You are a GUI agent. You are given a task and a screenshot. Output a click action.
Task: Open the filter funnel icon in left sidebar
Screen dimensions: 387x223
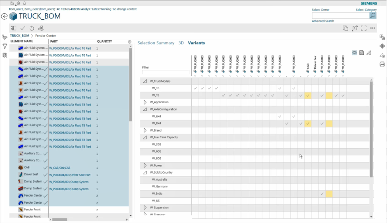coord(5,46)
